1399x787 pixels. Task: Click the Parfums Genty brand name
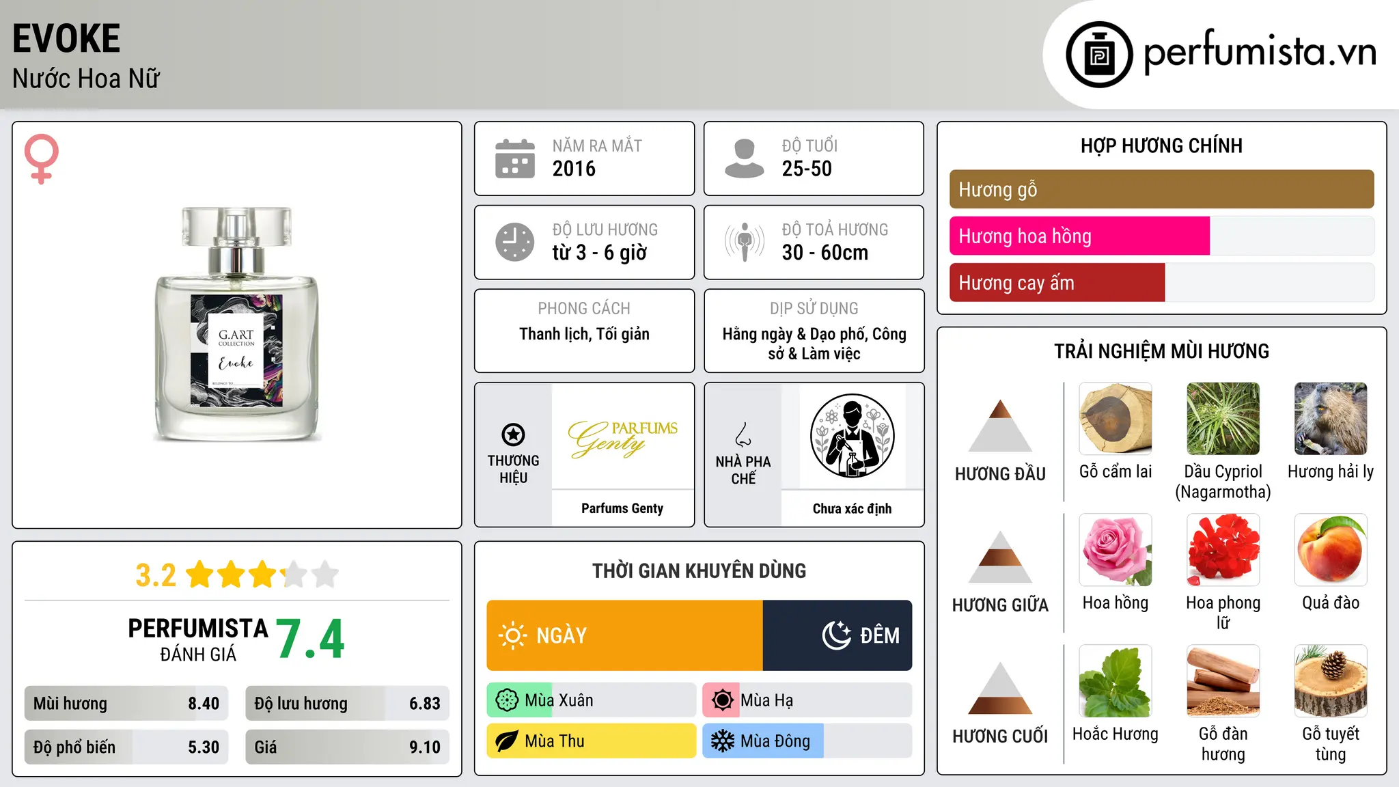click(622, 508)
